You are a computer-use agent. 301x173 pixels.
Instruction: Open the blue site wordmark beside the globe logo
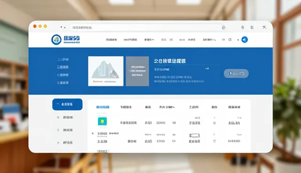[71, 39]
